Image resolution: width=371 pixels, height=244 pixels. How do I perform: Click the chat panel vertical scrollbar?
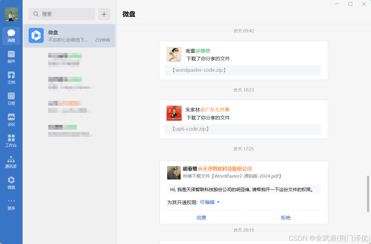click(368, 194)
